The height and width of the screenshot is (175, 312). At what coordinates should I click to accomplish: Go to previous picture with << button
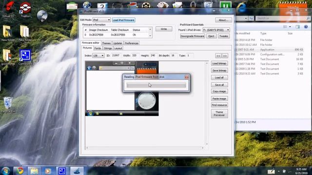pyautogui.click(x=218, y=56)
